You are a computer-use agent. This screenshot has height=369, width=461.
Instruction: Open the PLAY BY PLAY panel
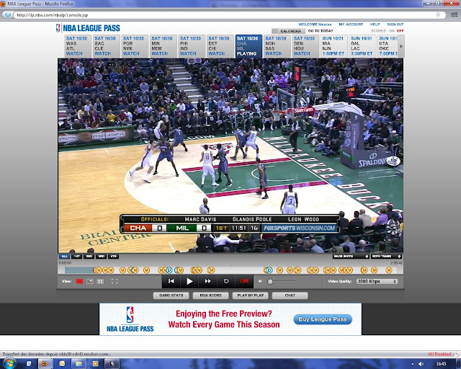(x=251, y=295)
